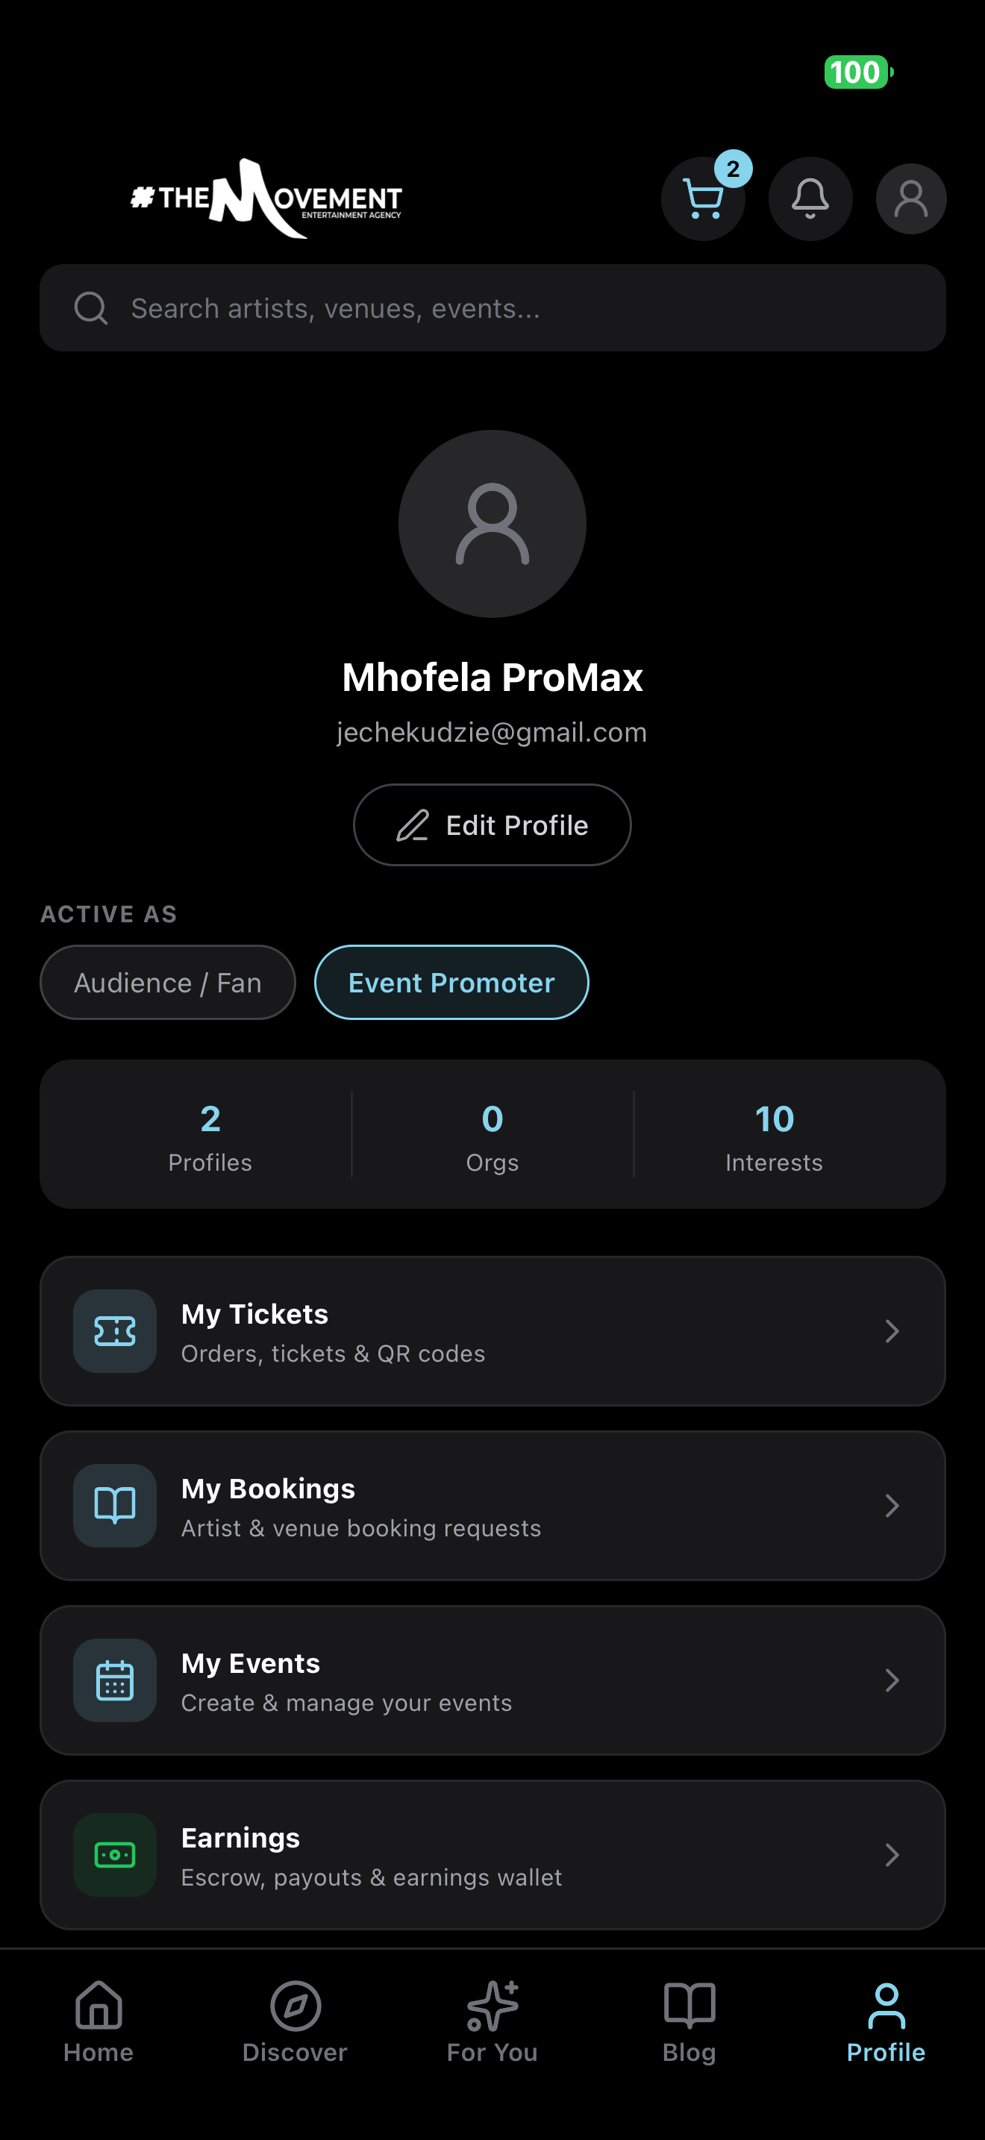The height and width of the screenshot is (2140, 985).
Task: Tap the user account icon in header
Action: point(910,198)
